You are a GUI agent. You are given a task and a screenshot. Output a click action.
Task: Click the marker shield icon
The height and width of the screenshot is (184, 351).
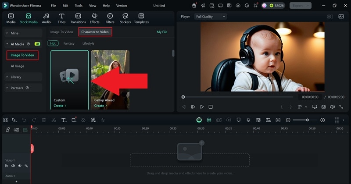(238, 120)
